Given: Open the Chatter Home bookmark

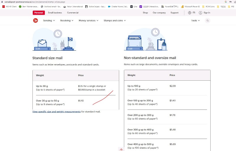Looking at the screenshot, I should pos(118,6).
